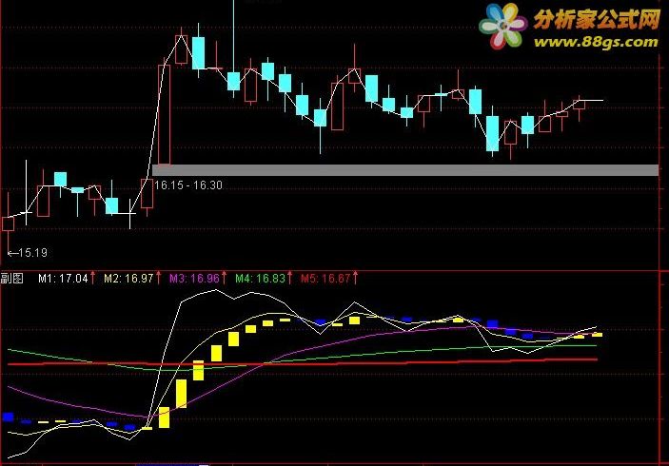Click the 15.19 low price marker
Image resolution: width=669 pixels, height=466 pixels.
click(28, 253)
